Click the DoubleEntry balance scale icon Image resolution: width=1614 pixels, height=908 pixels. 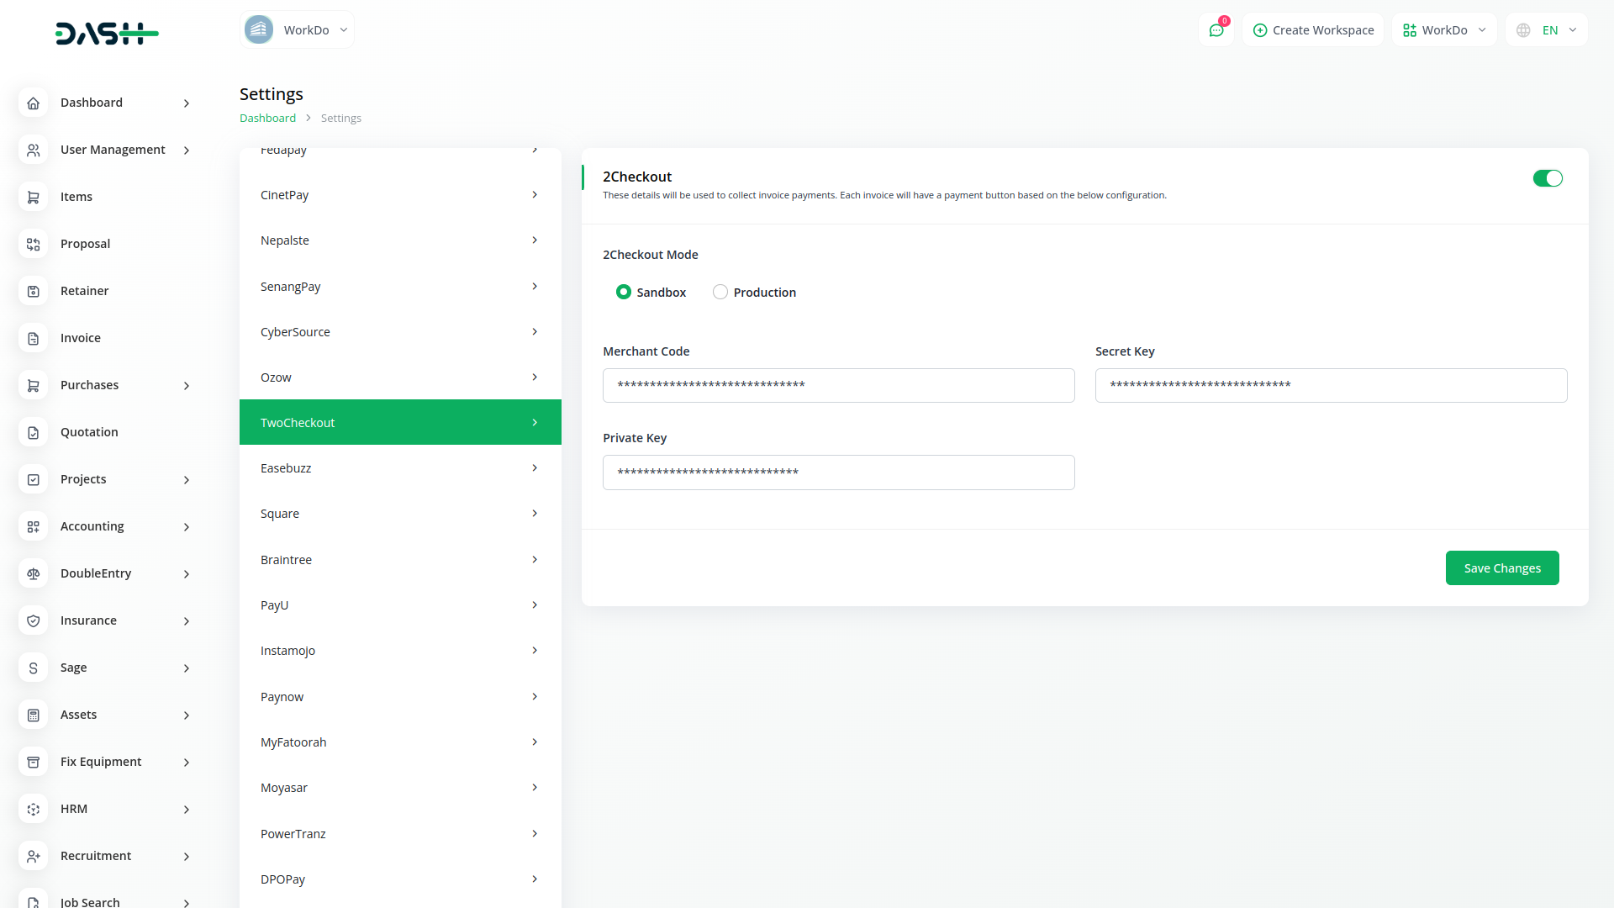(x=34, y=573)
